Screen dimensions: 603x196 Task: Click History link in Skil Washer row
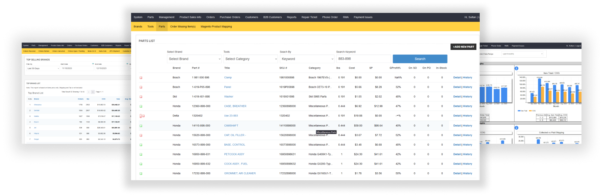pos(468,97)
